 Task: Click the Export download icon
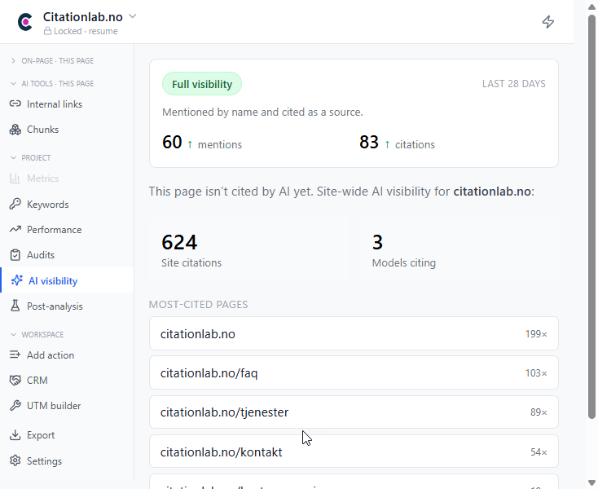pyautogui.click(x=15, y=435)
